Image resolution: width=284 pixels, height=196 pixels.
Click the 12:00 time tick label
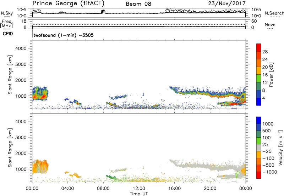coord(139,189)
